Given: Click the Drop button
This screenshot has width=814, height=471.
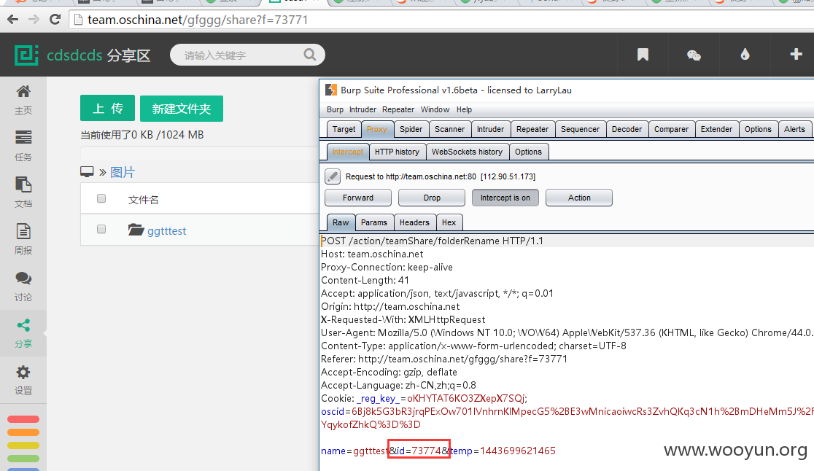Looking at the screenshot, I should pyautogui.click(x=431, y=198).
